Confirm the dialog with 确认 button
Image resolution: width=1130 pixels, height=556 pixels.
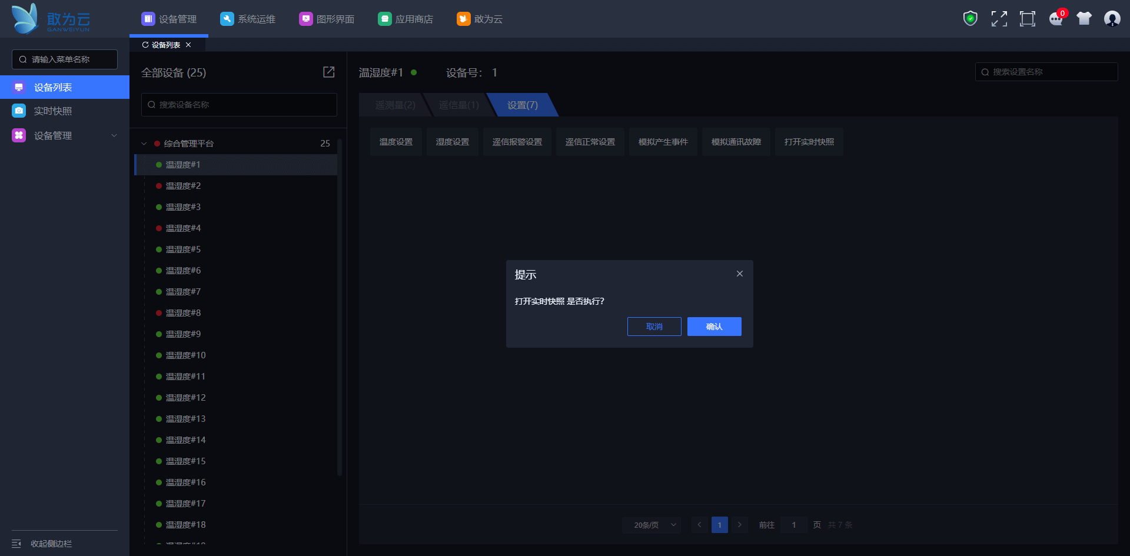click(714, 327)
